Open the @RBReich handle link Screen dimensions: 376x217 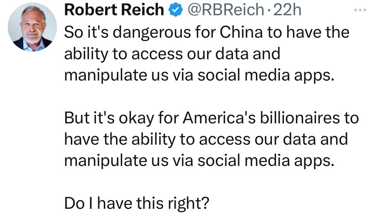pos(226,10)
